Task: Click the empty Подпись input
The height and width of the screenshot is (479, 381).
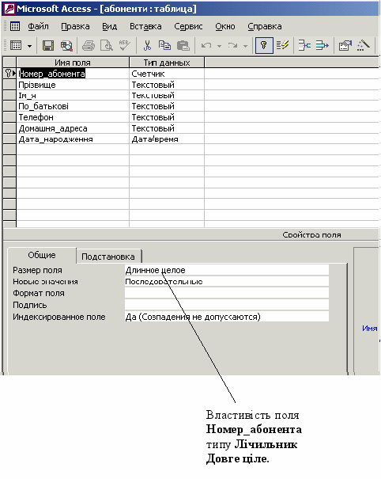Action: click(x=227, y=305)
